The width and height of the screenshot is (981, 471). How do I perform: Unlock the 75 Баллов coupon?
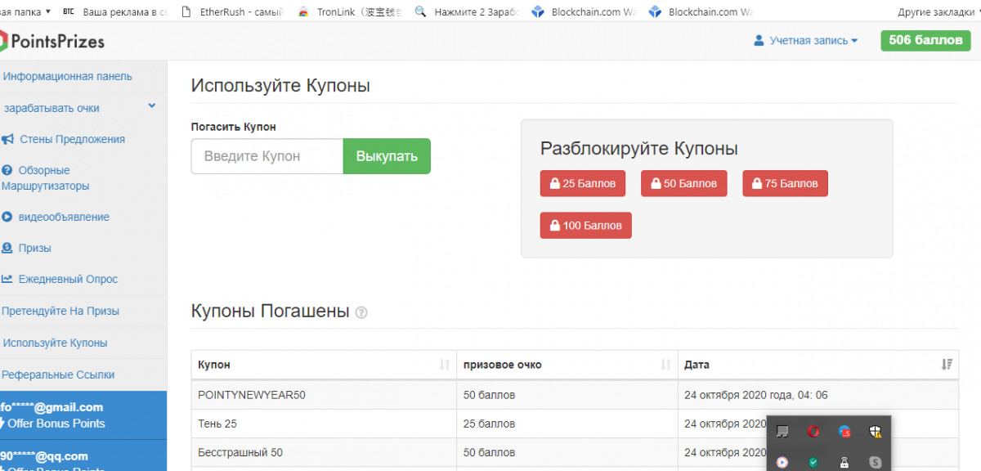click(785, 184)
